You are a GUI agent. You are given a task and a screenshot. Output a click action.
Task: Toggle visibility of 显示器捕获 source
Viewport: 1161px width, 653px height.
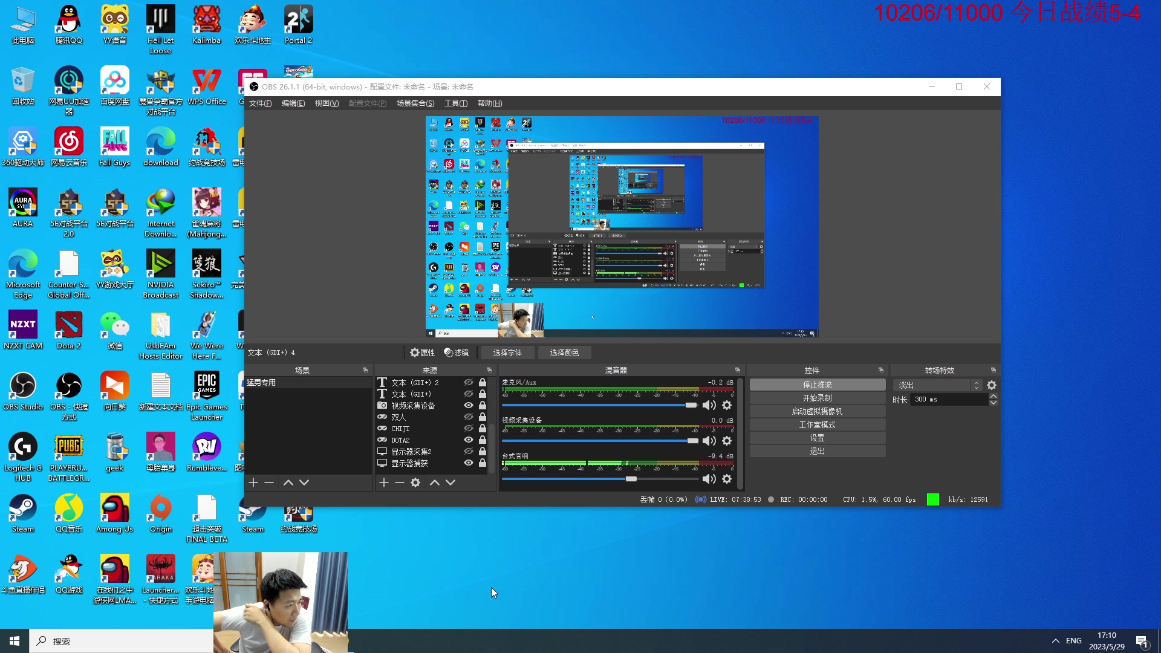coord(469,463)
